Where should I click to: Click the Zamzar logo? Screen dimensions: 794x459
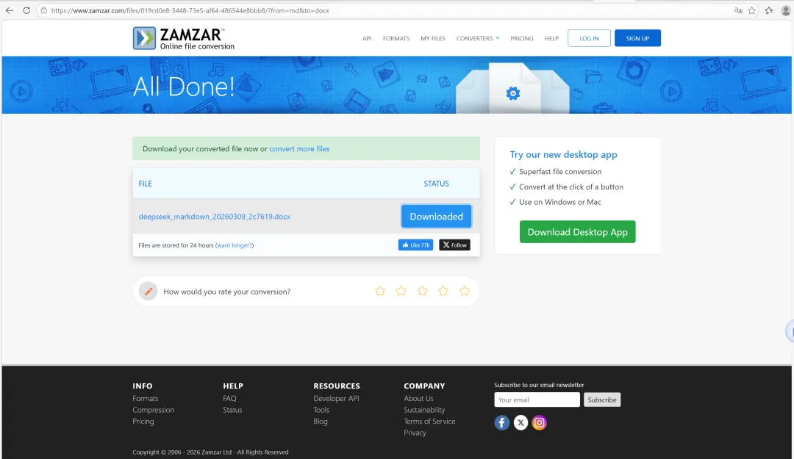tap(183, 38)
